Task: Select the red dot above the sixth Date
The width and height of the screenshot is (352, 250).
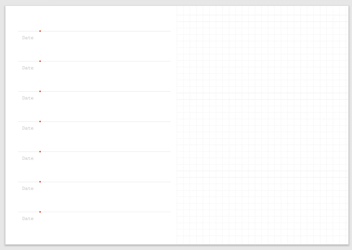Action: pyautogui.click(x=40, y=182)
